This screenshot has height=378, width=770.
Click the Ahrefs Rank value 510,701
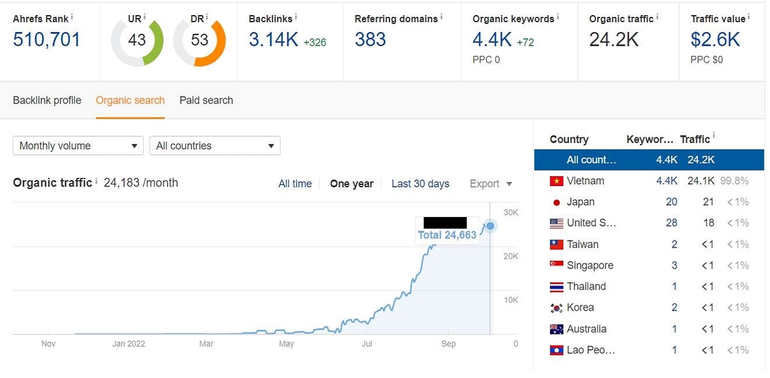(47, 40)
